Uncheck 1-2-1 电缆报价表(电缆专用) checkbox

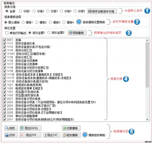(5, 85)
